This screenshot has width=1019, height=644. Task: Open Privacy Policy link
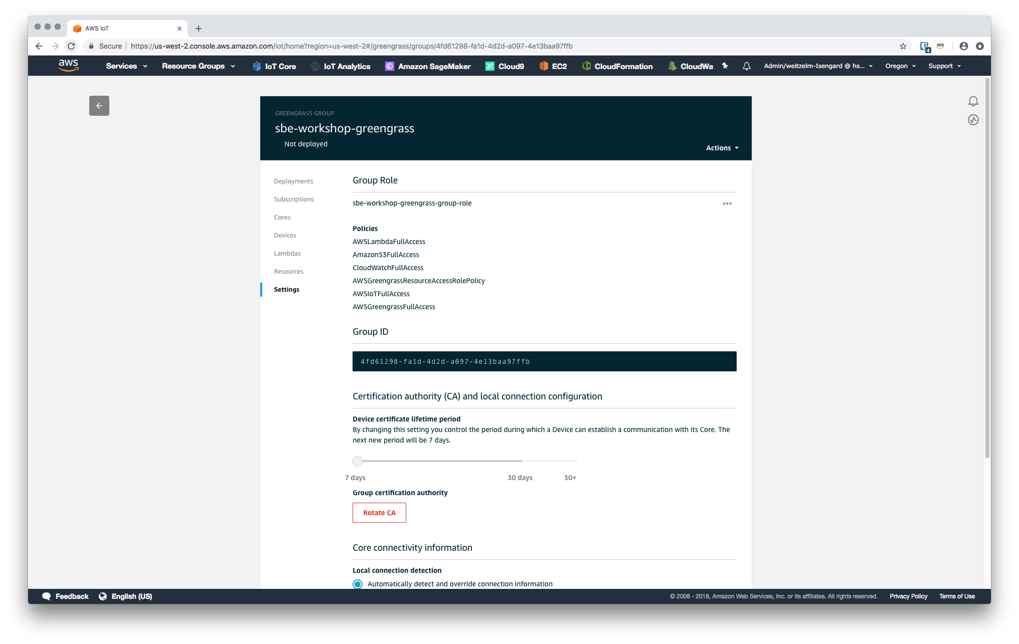[x=908, y=596]
